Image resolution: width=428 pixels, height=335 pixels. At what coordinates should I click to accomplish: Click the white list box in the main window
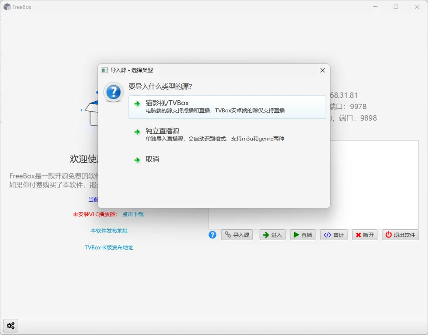(374, 185)
